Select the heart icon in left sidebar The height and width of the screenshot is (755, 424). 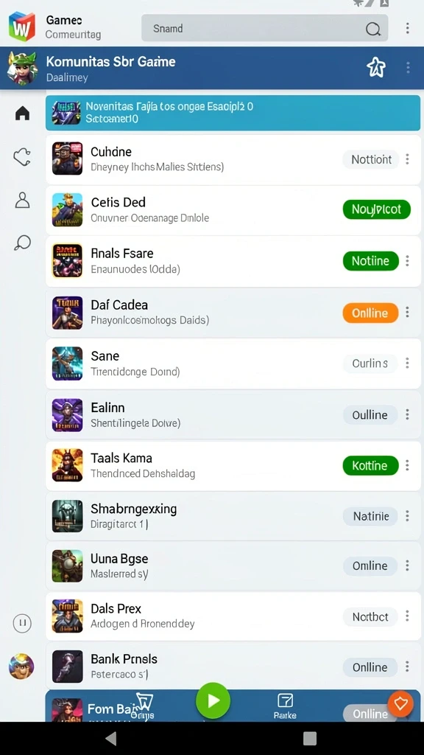(22, 157)
